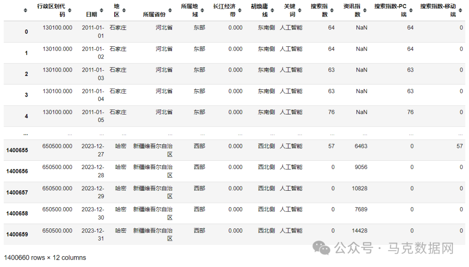The width and height of the screenshot is (469, 267).
Task: Select the value 14428 in 资讯指数
Action: point(360,231)
